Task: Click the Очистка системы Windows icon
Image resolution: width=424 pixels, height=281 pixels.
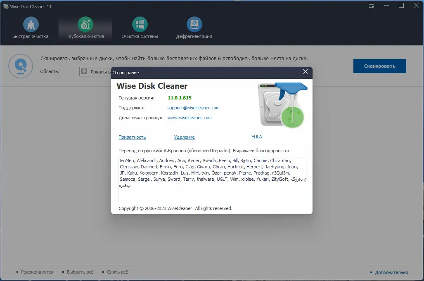Action: [x=140, y=24]
